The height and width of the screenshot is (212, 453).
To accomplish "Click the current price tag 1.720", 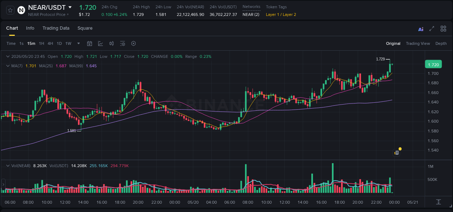I will pos(433,64).
